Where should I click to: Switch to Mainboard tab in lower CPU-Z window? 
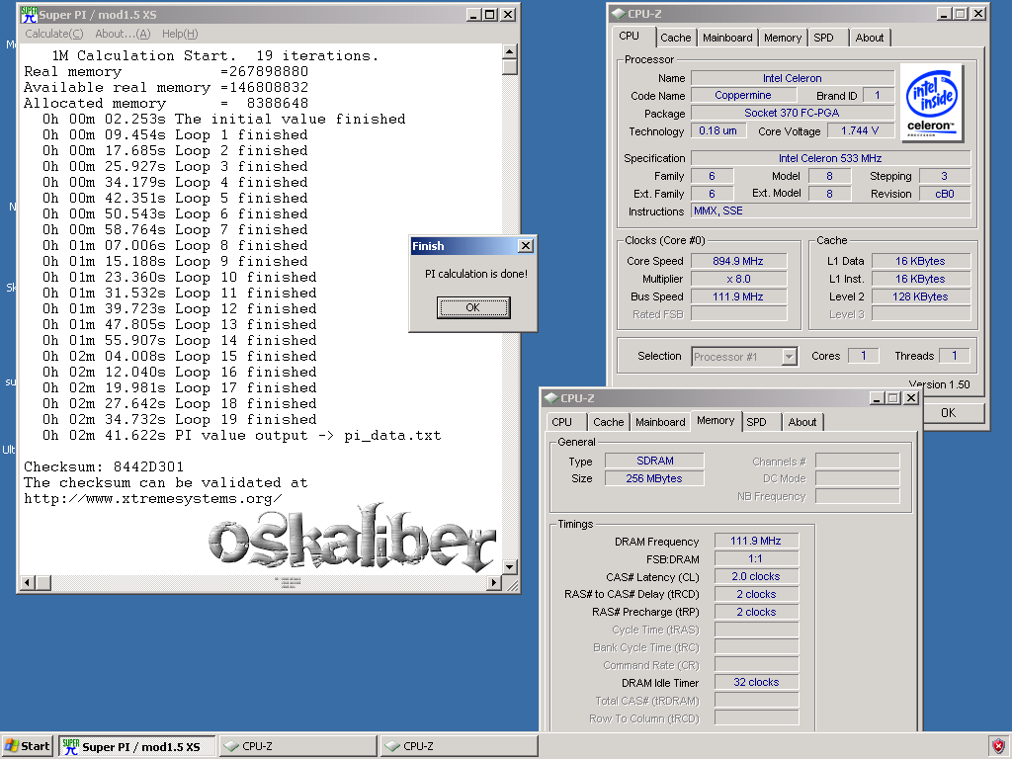(x=660, y=422)
